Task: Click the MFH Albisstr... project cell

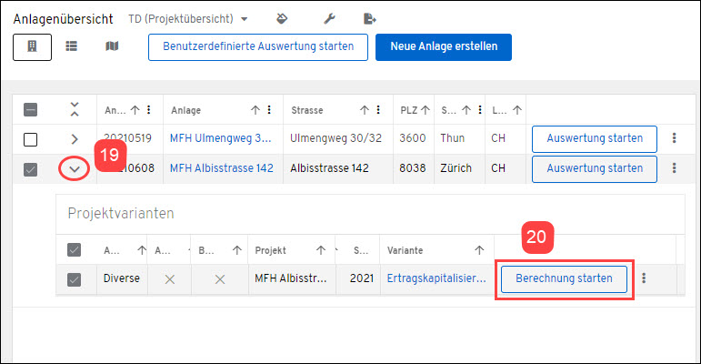Action: click(x=291, y=278)
